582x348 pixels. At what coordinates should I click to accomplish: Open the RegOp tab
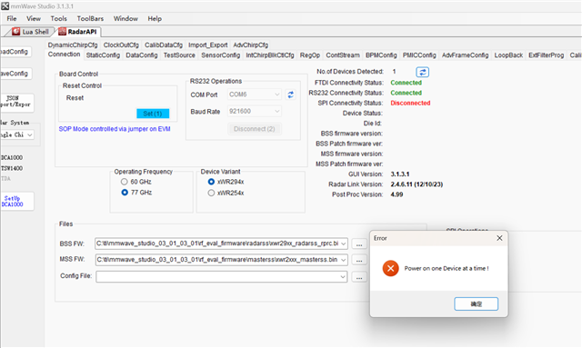[x=310, y=55]
